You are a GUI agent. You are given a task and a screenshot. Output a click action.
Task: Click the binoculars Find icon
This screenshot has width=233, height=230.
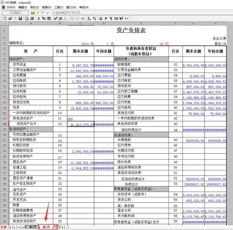(83, 18)
